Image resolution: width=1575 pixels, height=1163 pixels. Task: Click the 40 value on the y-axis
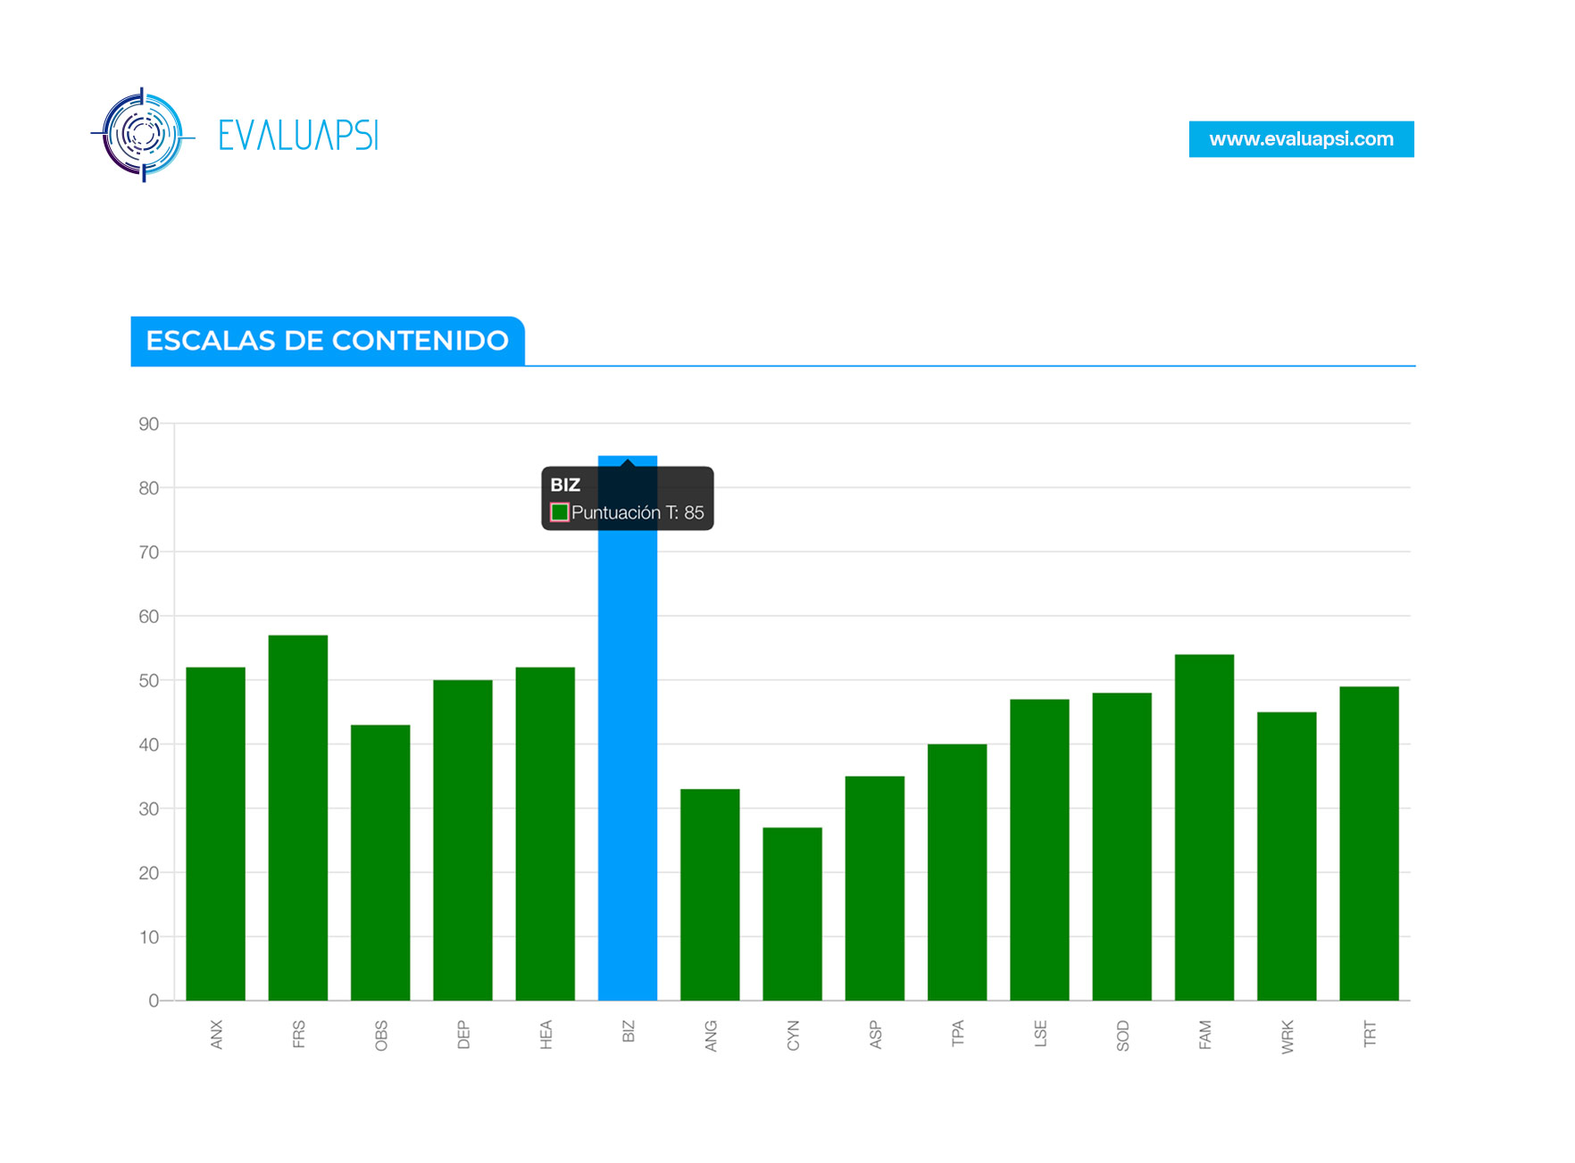148,744
